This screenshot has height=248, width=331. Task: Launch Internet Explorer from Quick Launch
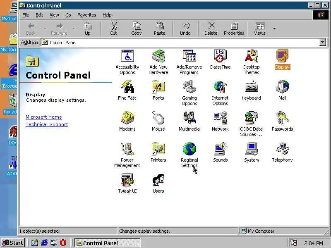44,243
